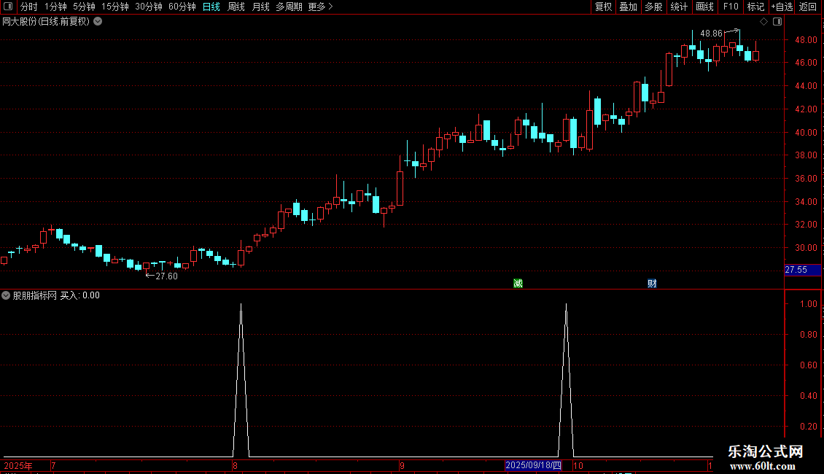824x474 pixels.
Task: Click month 8 marker on time axis
Action: [x=235, y=466]
